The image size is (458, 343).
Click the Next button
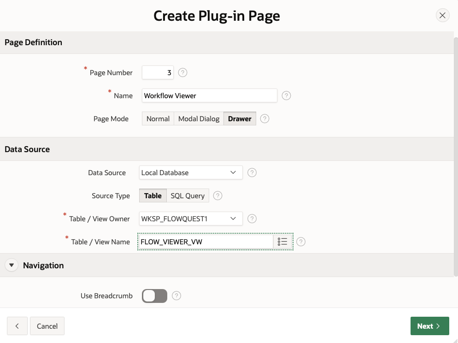(429, 326)
